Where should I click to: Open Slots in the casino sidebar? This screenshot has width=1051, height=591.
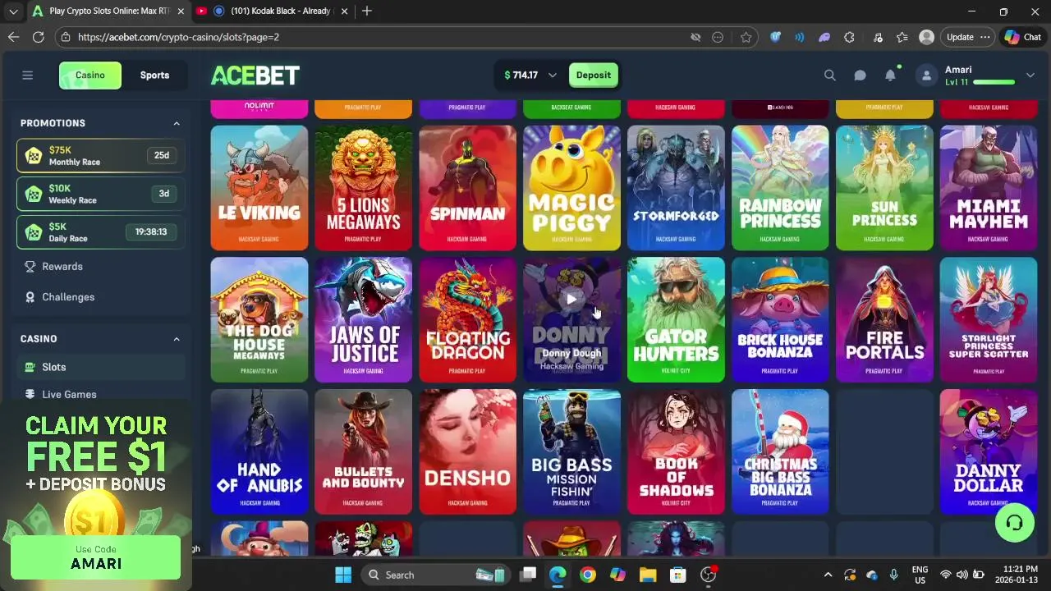point(100,367)
